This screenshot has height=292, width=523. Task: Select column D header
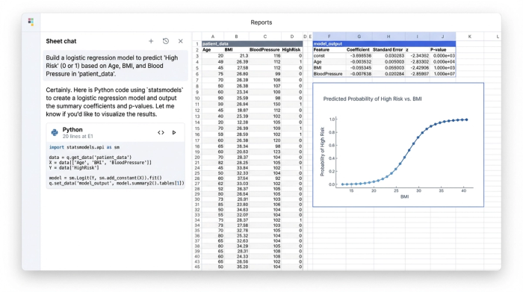coord(292,37)
